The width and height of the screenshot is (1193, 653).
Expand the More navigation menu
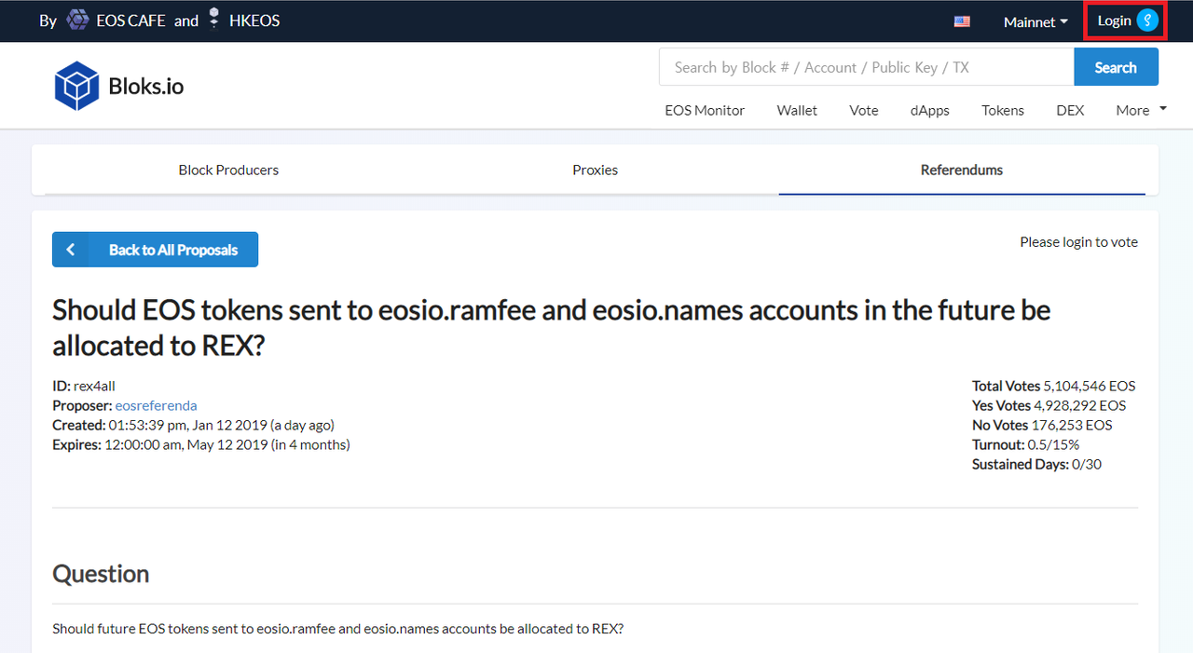coord(1141,110)
